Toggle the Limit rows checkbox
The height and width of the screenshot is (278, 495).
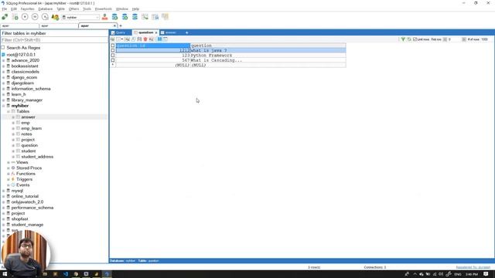[x=415, y=39]
